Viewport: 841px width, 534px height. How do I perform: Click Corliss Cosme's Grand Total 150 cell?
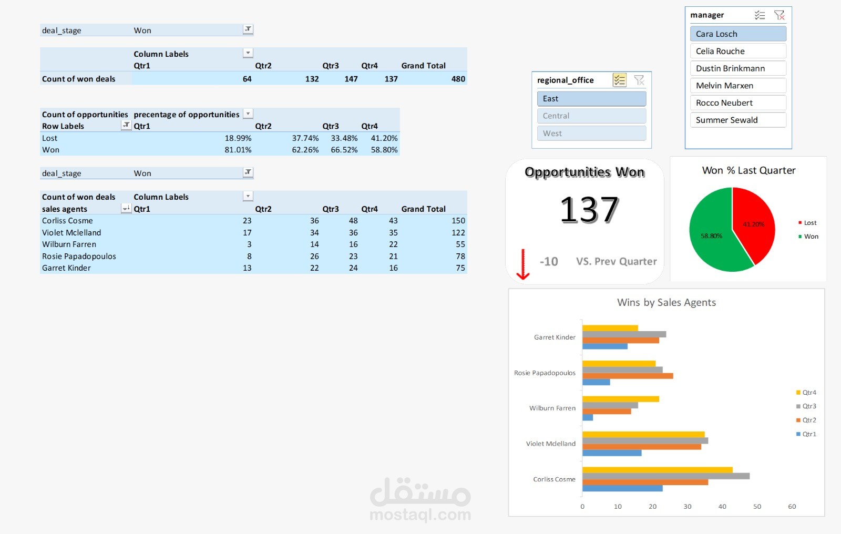(x=458, y=221)
